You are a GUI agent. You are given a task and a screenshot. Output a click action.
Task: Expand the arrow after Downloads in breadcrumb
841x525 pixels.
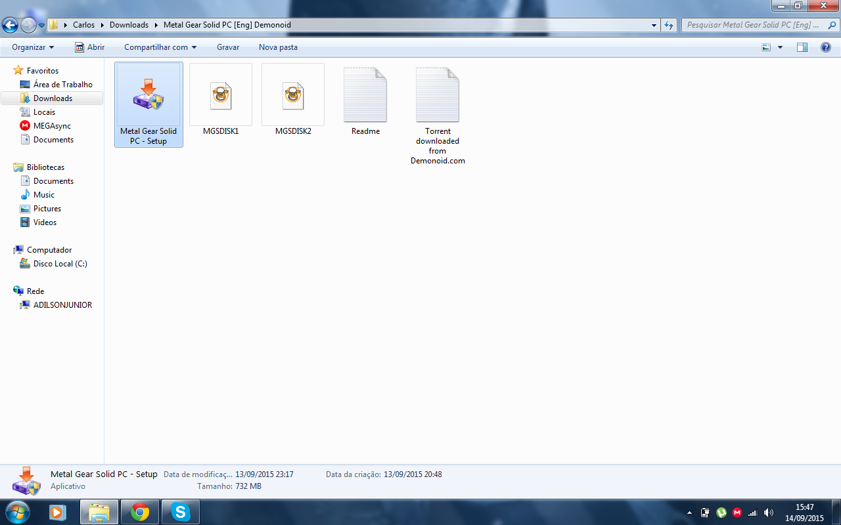[x=156, y=25]
